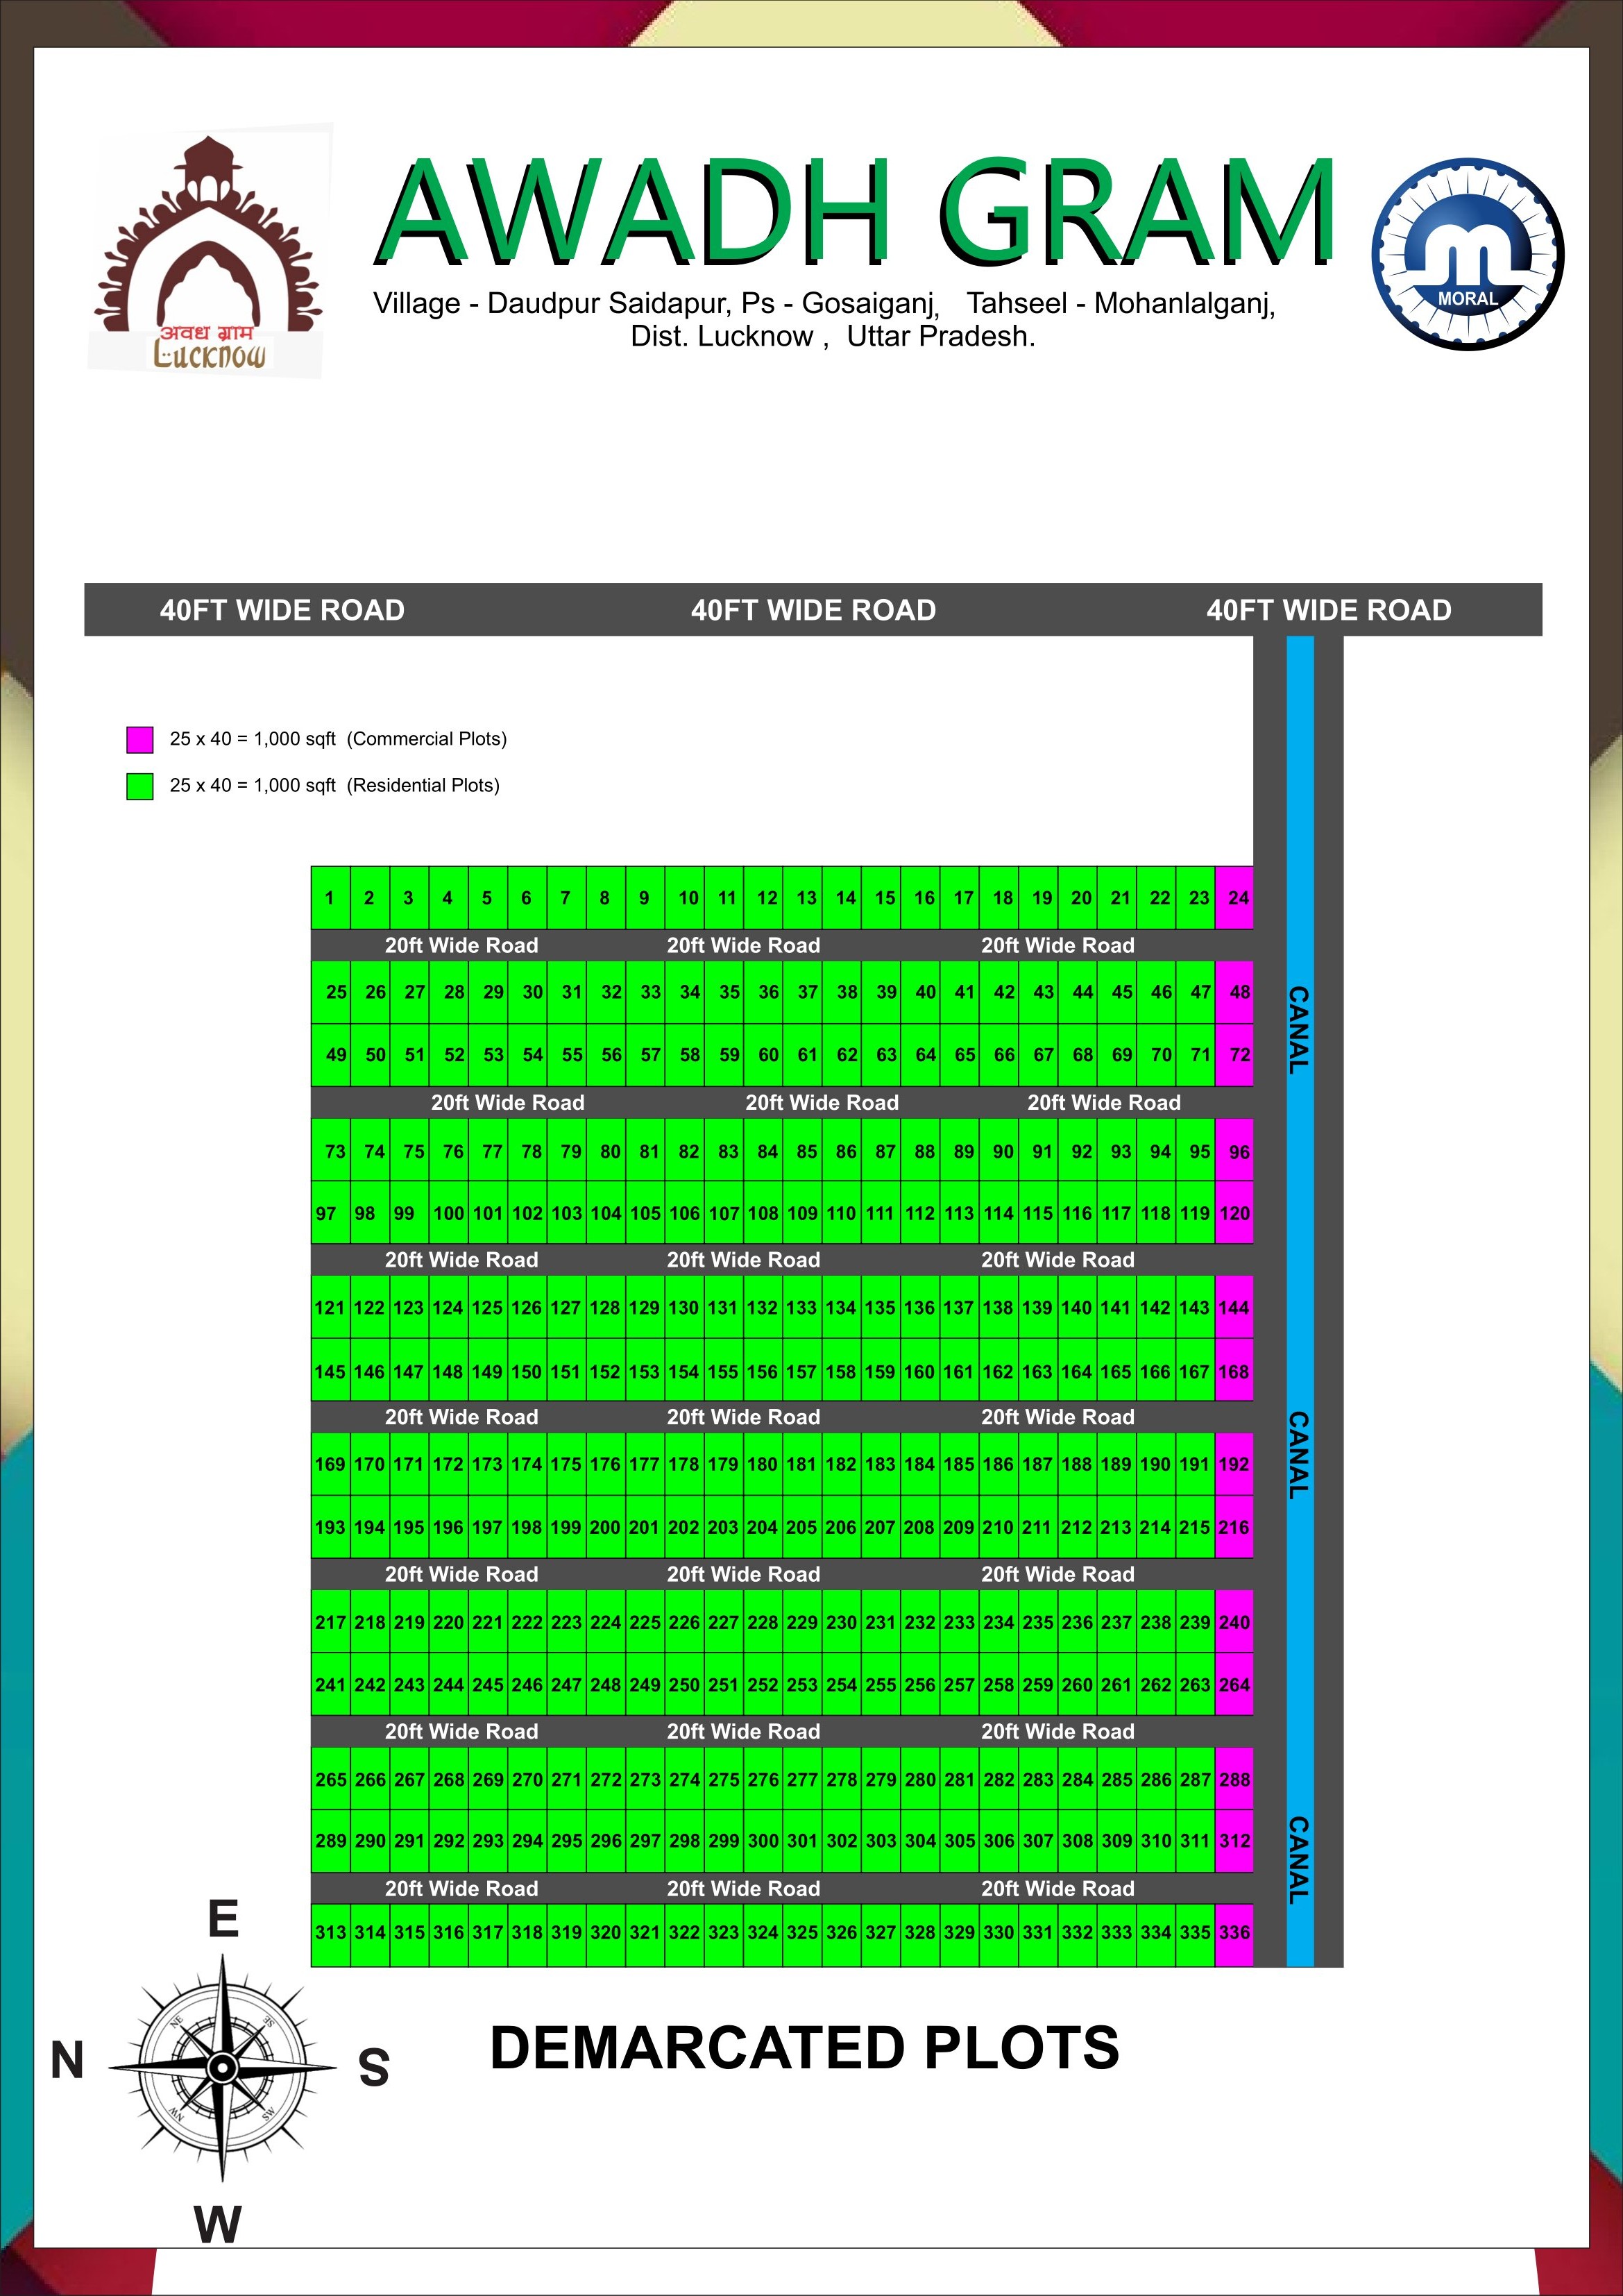Select plot number 85
Image resolution: width=1623 pixels, height=2296 pixels.
click(802, 1151)
